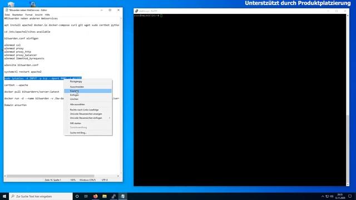
Task: Minimize the Editor window
Action: click(101, 10)
